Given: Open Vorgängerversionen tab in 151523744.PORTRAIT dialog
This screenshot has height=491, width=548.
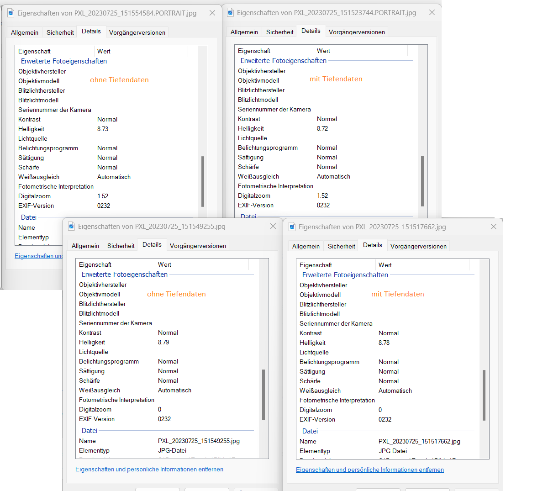Looking at the screenshot, I should point(357,32).
